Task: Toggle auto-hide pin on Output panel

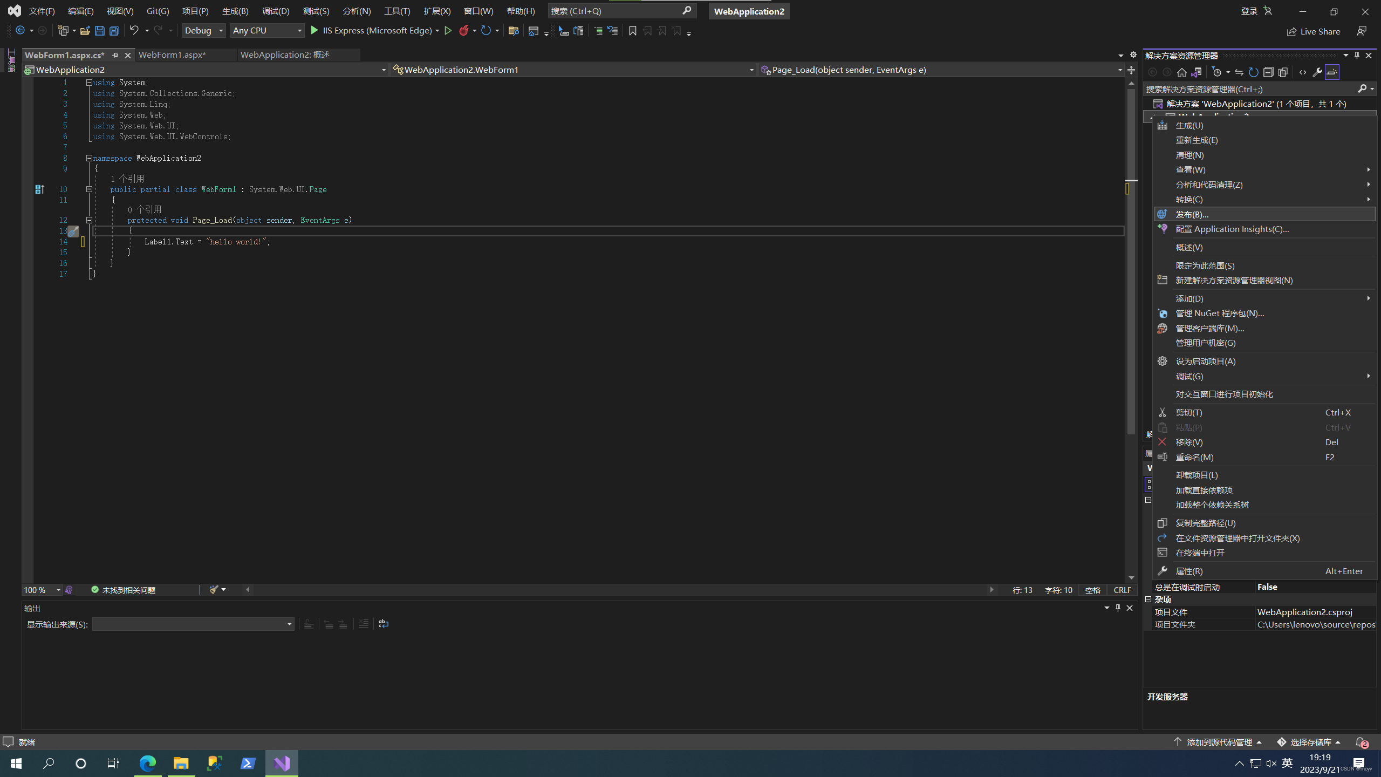Action: (x=1118, y=608)
